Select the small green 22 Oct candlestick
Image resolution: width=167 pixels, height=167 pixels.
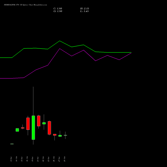44,123
